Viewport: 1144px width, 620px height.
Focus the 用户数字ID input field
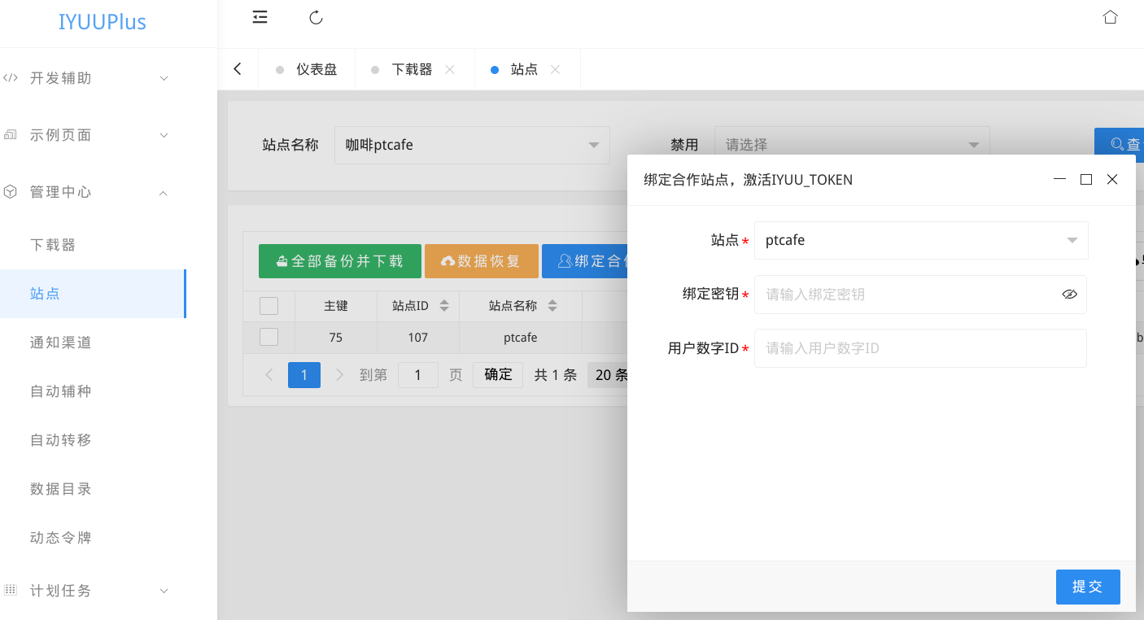[x=920, y=348]
